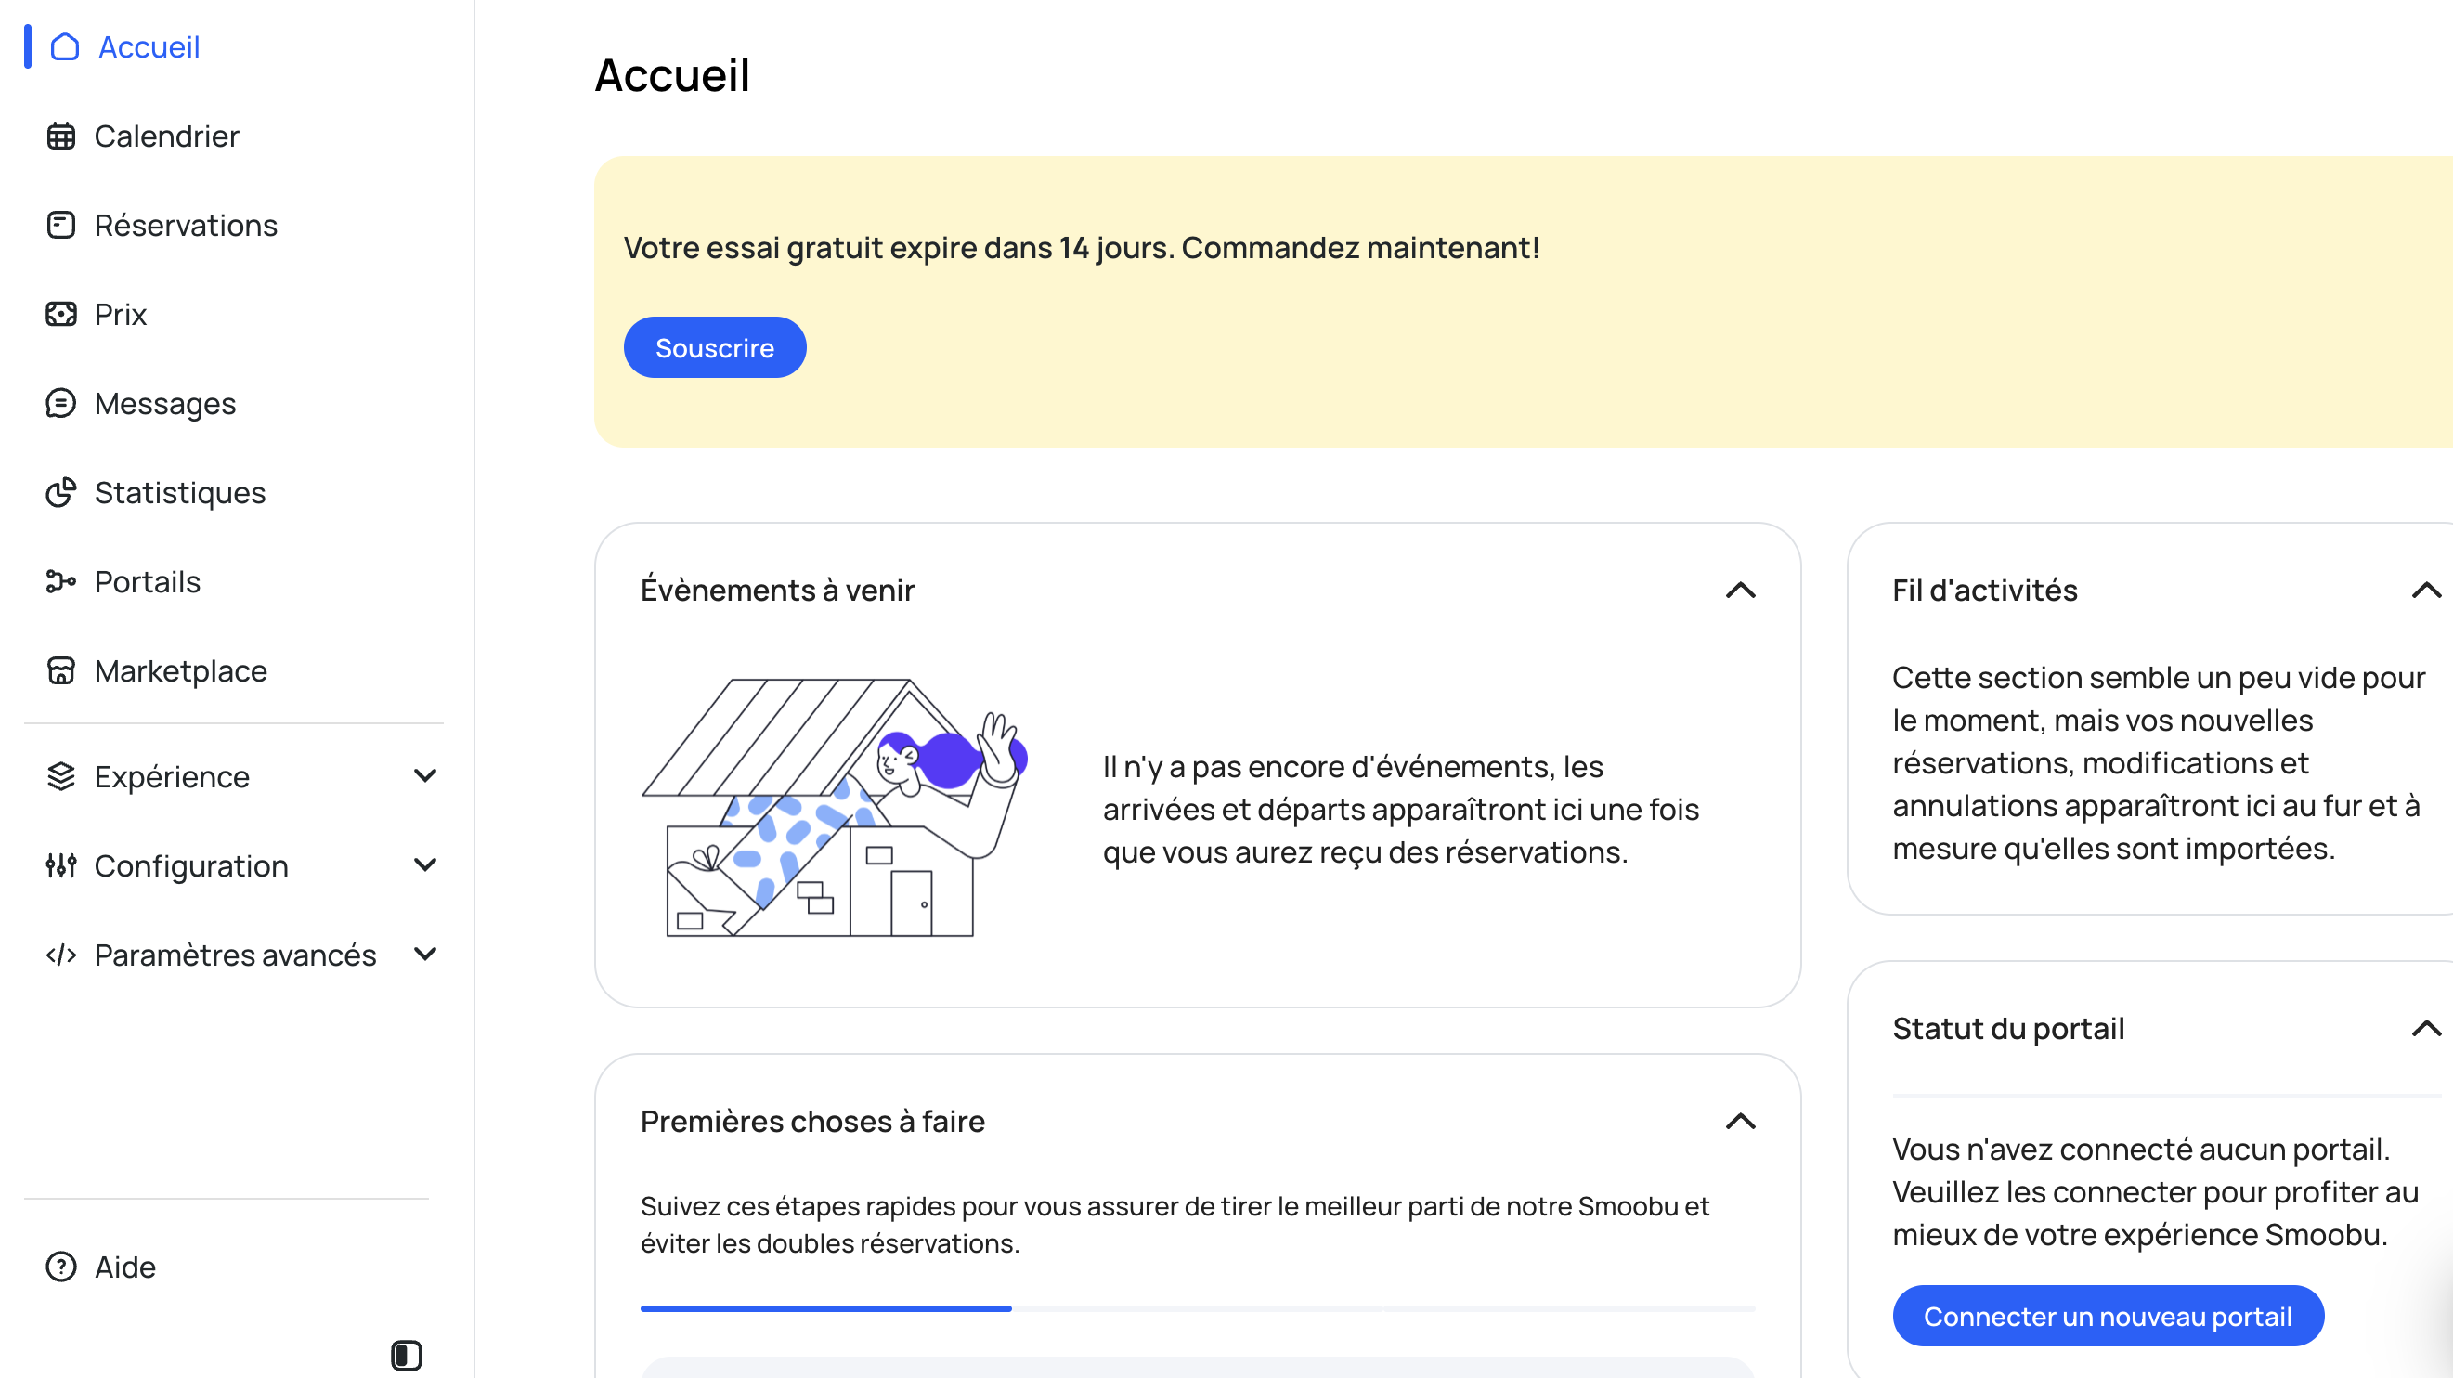
Task: Select Prix in the sidebar
Action: [120, 314]
